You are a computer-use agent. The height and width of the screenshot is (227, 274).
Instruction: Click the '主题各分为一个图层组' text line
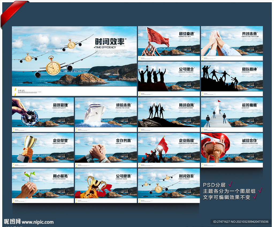pyautogui.click(x=229, y=191)
